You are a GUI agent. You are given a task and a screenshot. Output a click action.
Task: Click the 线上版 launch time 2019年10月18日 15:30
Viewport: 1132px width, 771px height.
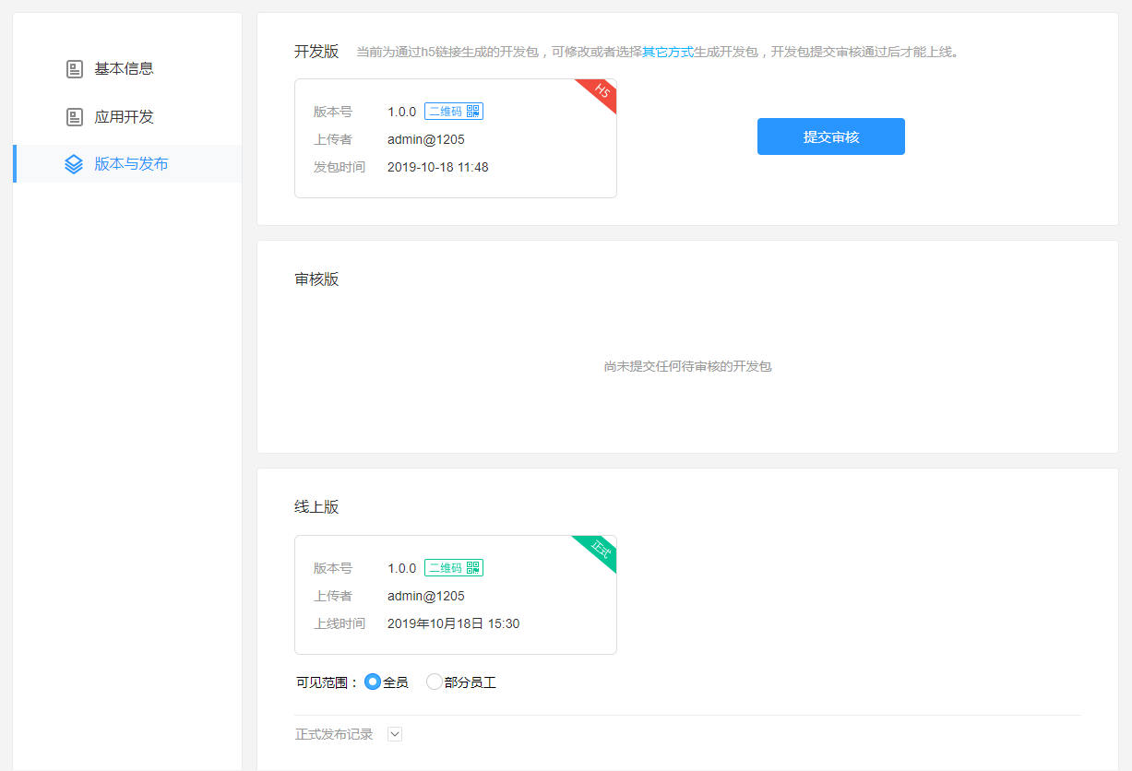(453, 623)
